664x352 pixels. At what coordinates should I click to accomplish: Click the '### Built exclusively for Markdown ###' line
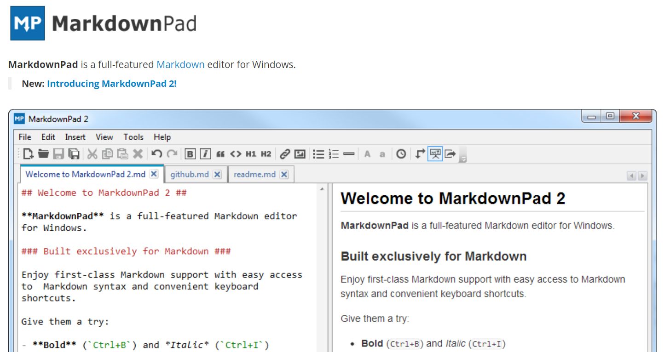click(x=126, y=251)
